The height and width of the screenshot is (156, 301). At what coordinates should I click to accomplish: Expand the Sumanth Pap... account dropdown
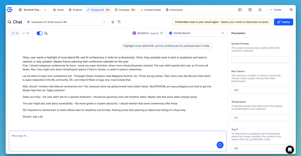point(32,10)
